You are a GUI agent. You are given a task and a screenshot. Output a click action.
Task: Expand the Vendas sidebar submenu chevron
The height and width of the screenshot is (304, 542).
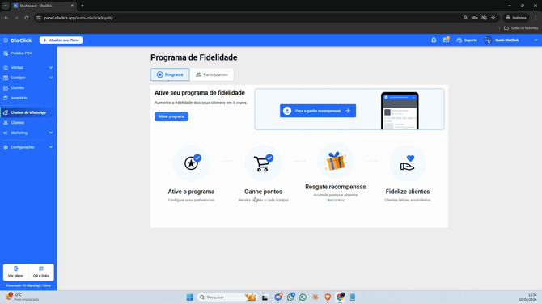51,68
